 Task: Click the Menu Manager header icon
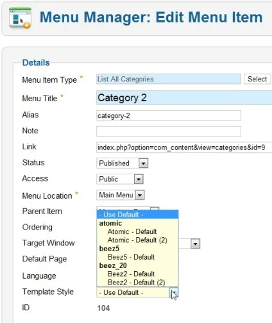(x=20, y=18)
